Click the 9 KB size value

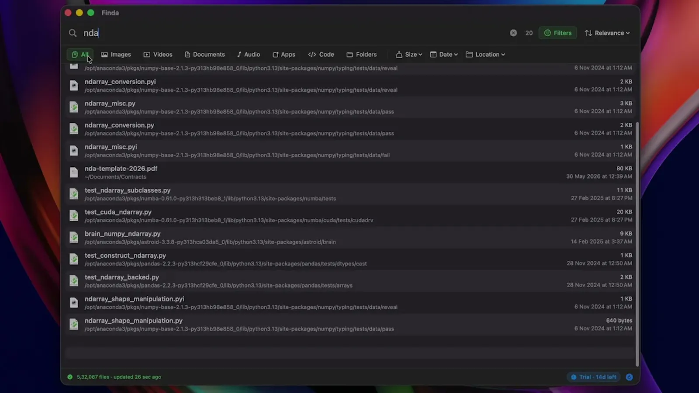[x=626, y=234]
